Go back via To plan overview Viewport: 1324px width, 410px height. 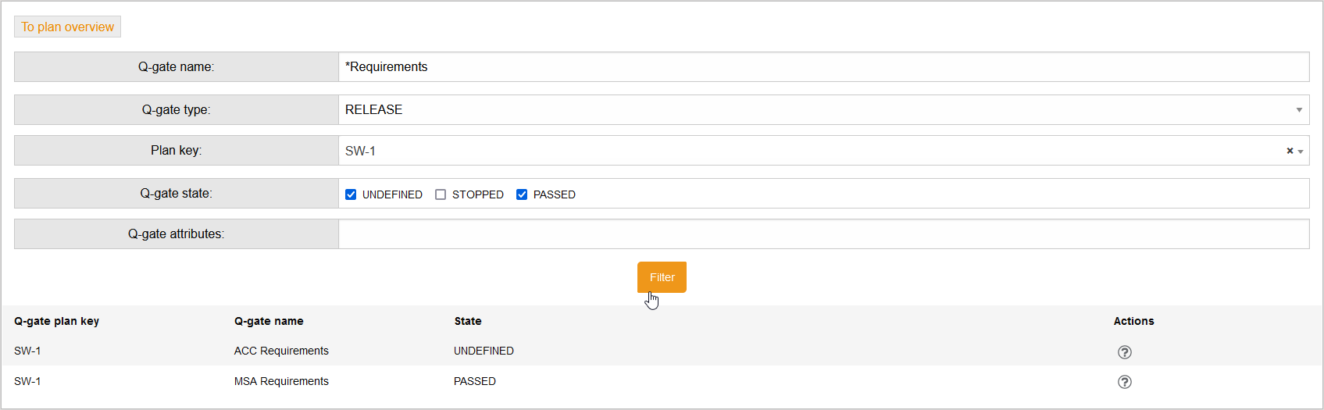(x=67, y=27)
